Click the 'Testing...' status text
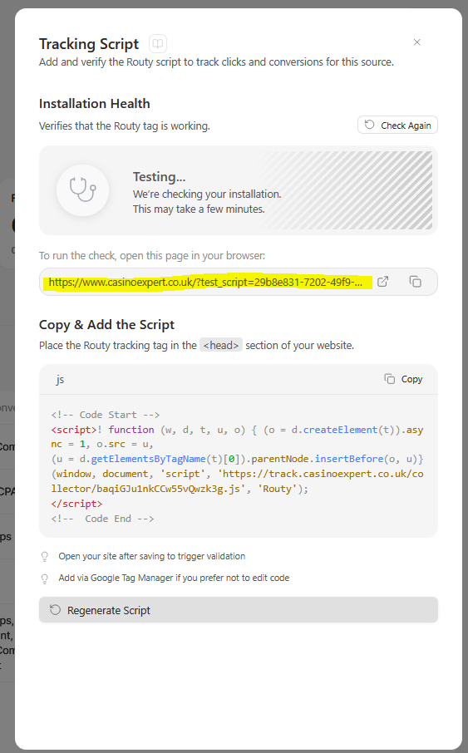This screenshot has height=753, width=468. point(159,177)
